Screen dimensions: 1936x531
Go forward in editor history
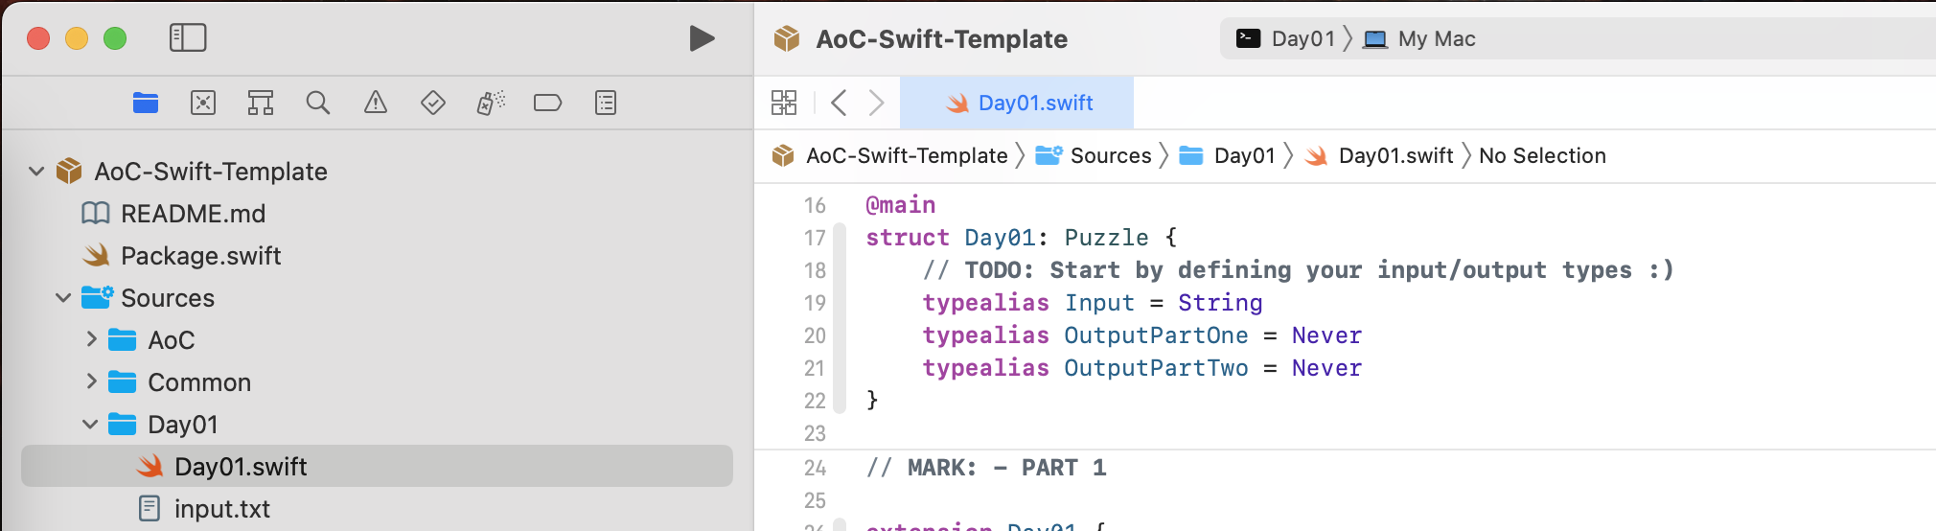point(876,103)
